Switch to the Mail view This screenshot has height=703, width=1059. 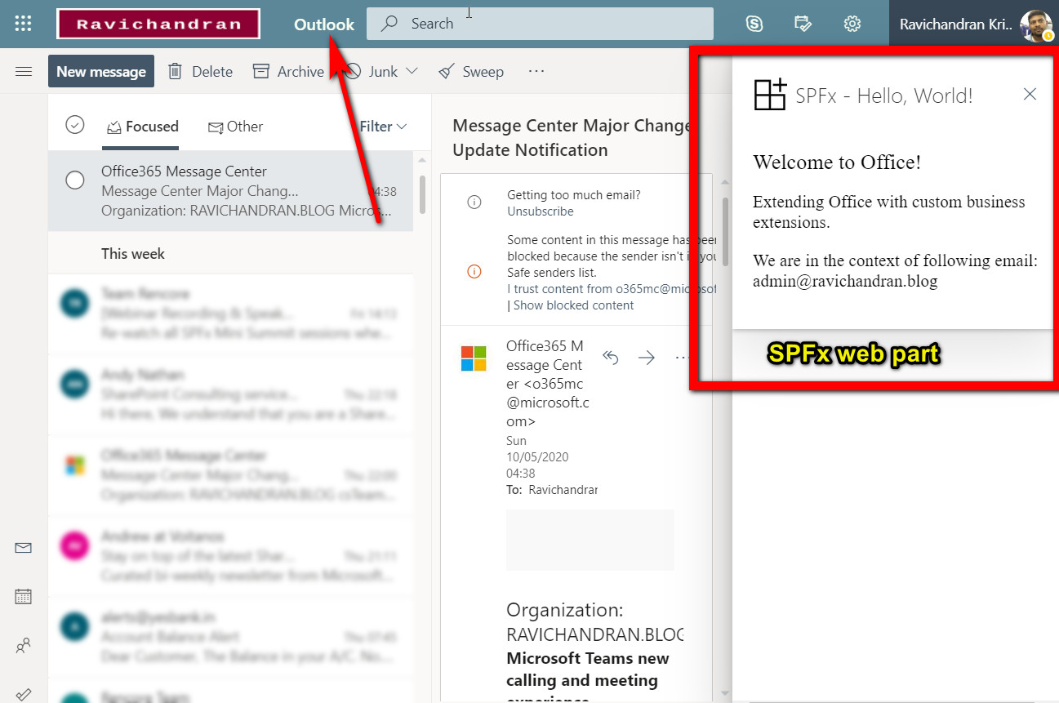(x=23, y=547)
